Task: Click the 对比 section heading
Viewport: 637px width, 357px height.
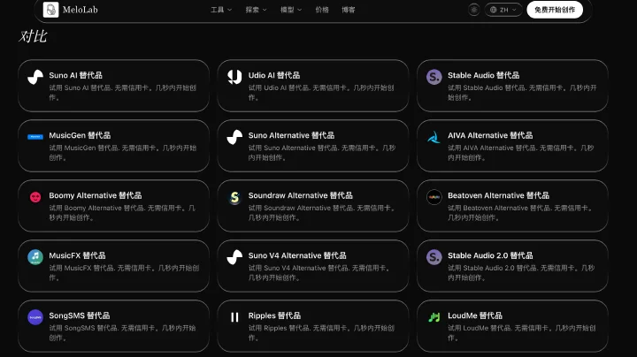Action: (33, 36)
